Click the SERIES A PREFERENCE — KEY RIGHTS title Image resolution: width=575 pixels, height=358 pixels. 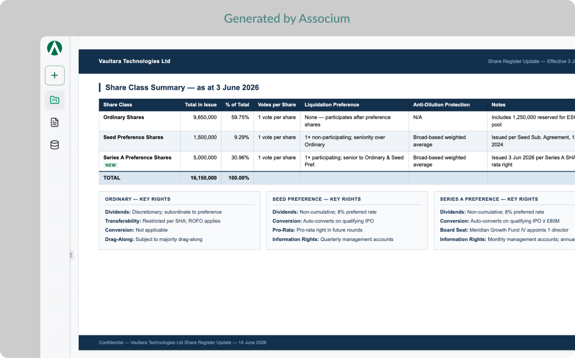tap(489, 199)
